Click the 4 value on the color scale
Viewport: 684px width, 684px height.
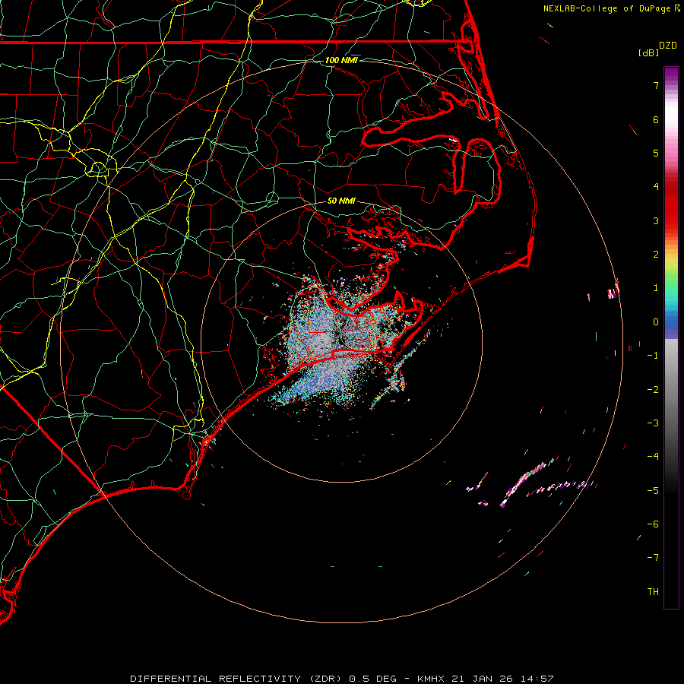coord(656,187)
